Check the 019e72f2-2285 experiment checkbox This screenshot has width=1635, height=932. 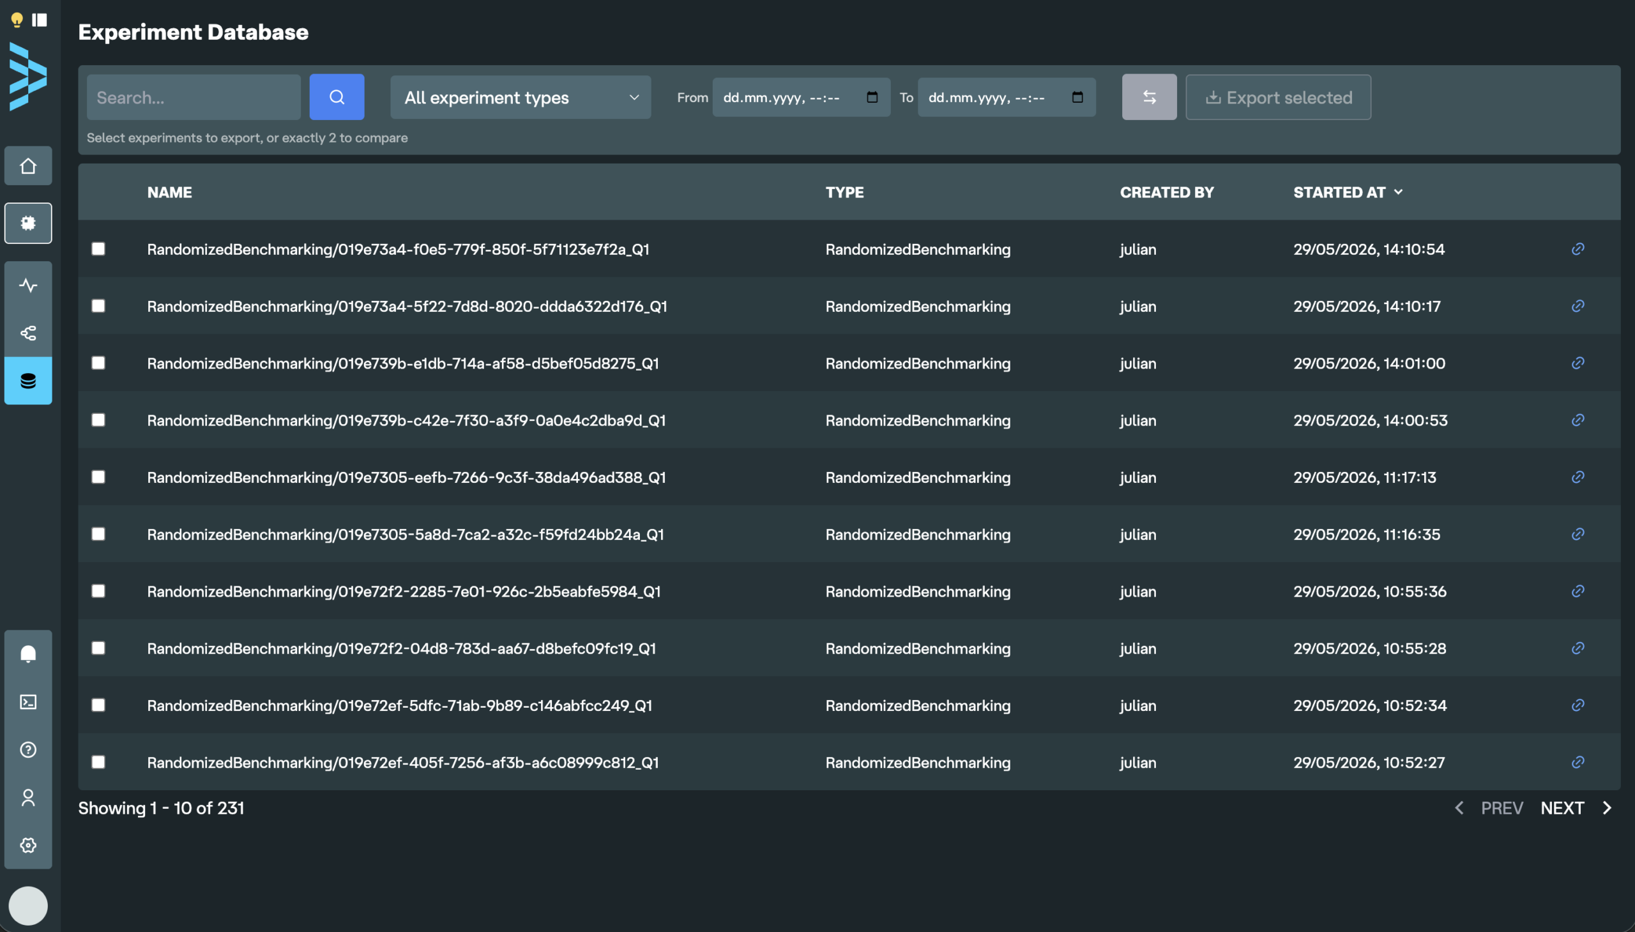(98, 591)
